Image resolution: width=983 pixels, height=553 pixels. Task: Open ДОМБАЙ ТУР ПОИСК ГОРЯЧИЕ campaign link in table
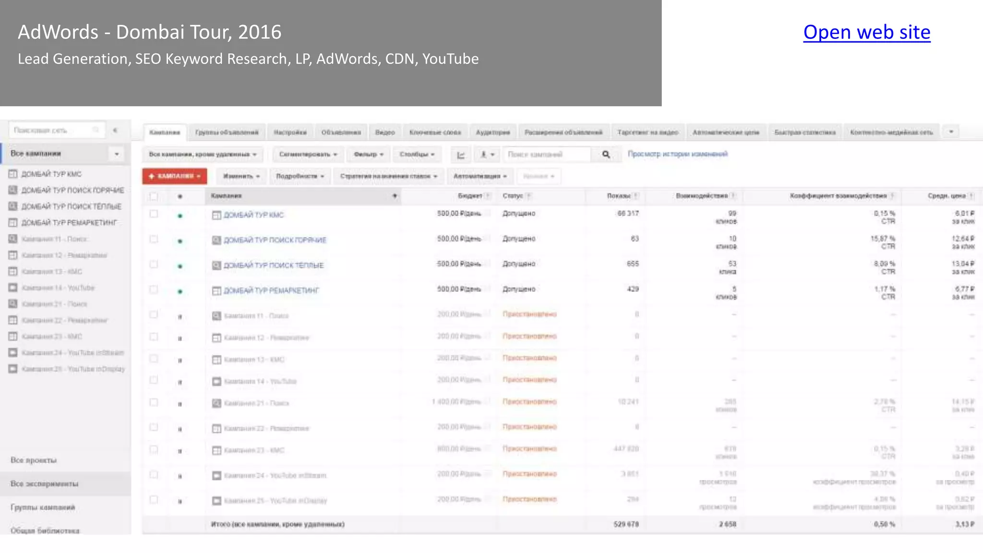[x=275, y=240]
